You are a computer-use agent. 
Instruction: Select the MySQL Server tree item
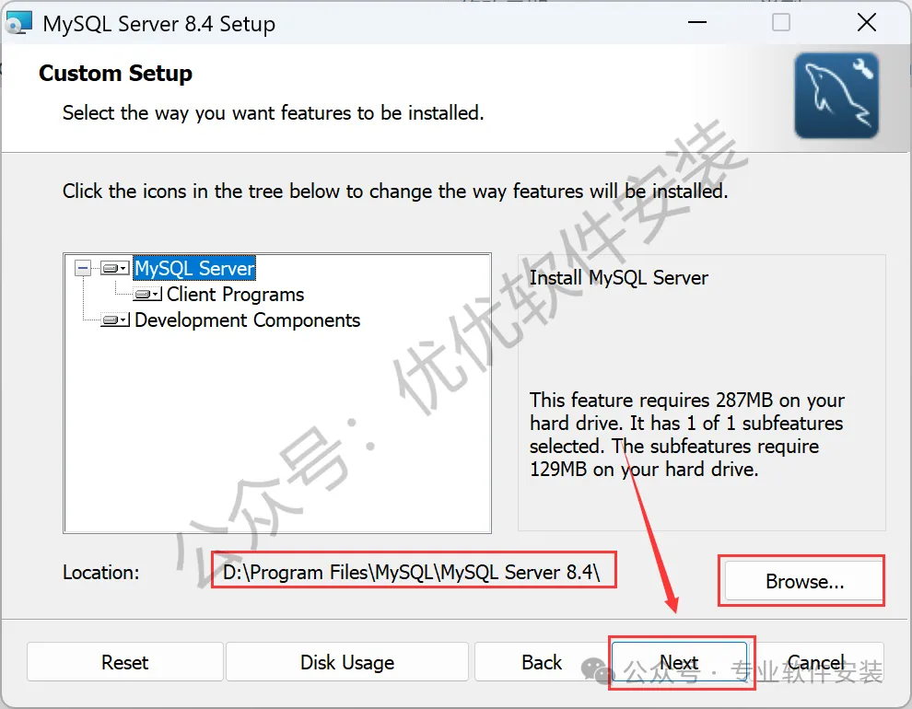click(195, 269)
